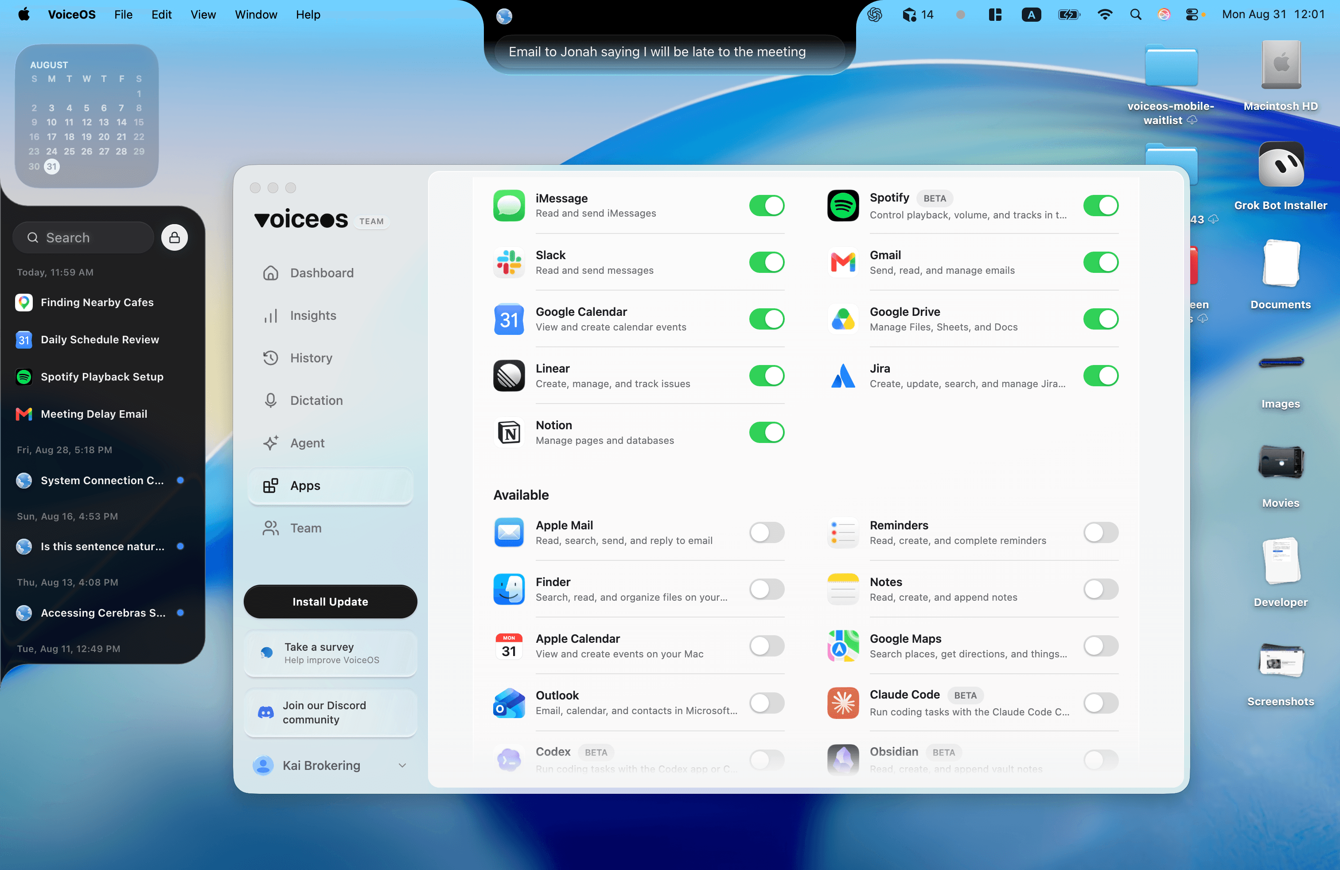Disable the Notion toggle
This screenshot has height=870, width=1340.
click(x=766, y=433)
